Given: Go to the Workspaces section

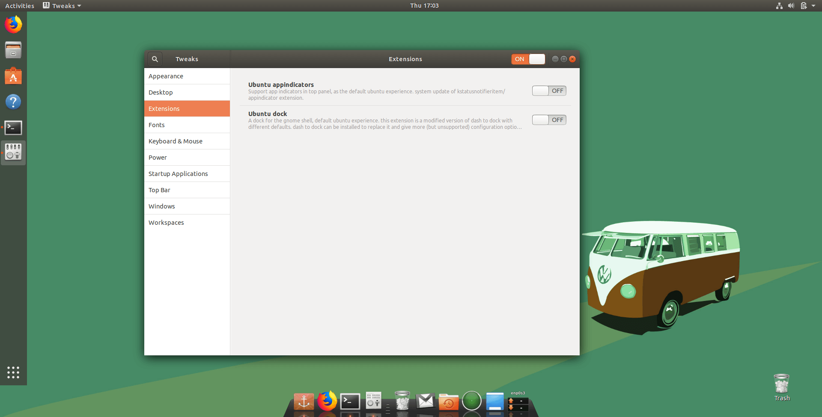Looking at the screenshot, I should pyautogui.click(x=187, y=223).
